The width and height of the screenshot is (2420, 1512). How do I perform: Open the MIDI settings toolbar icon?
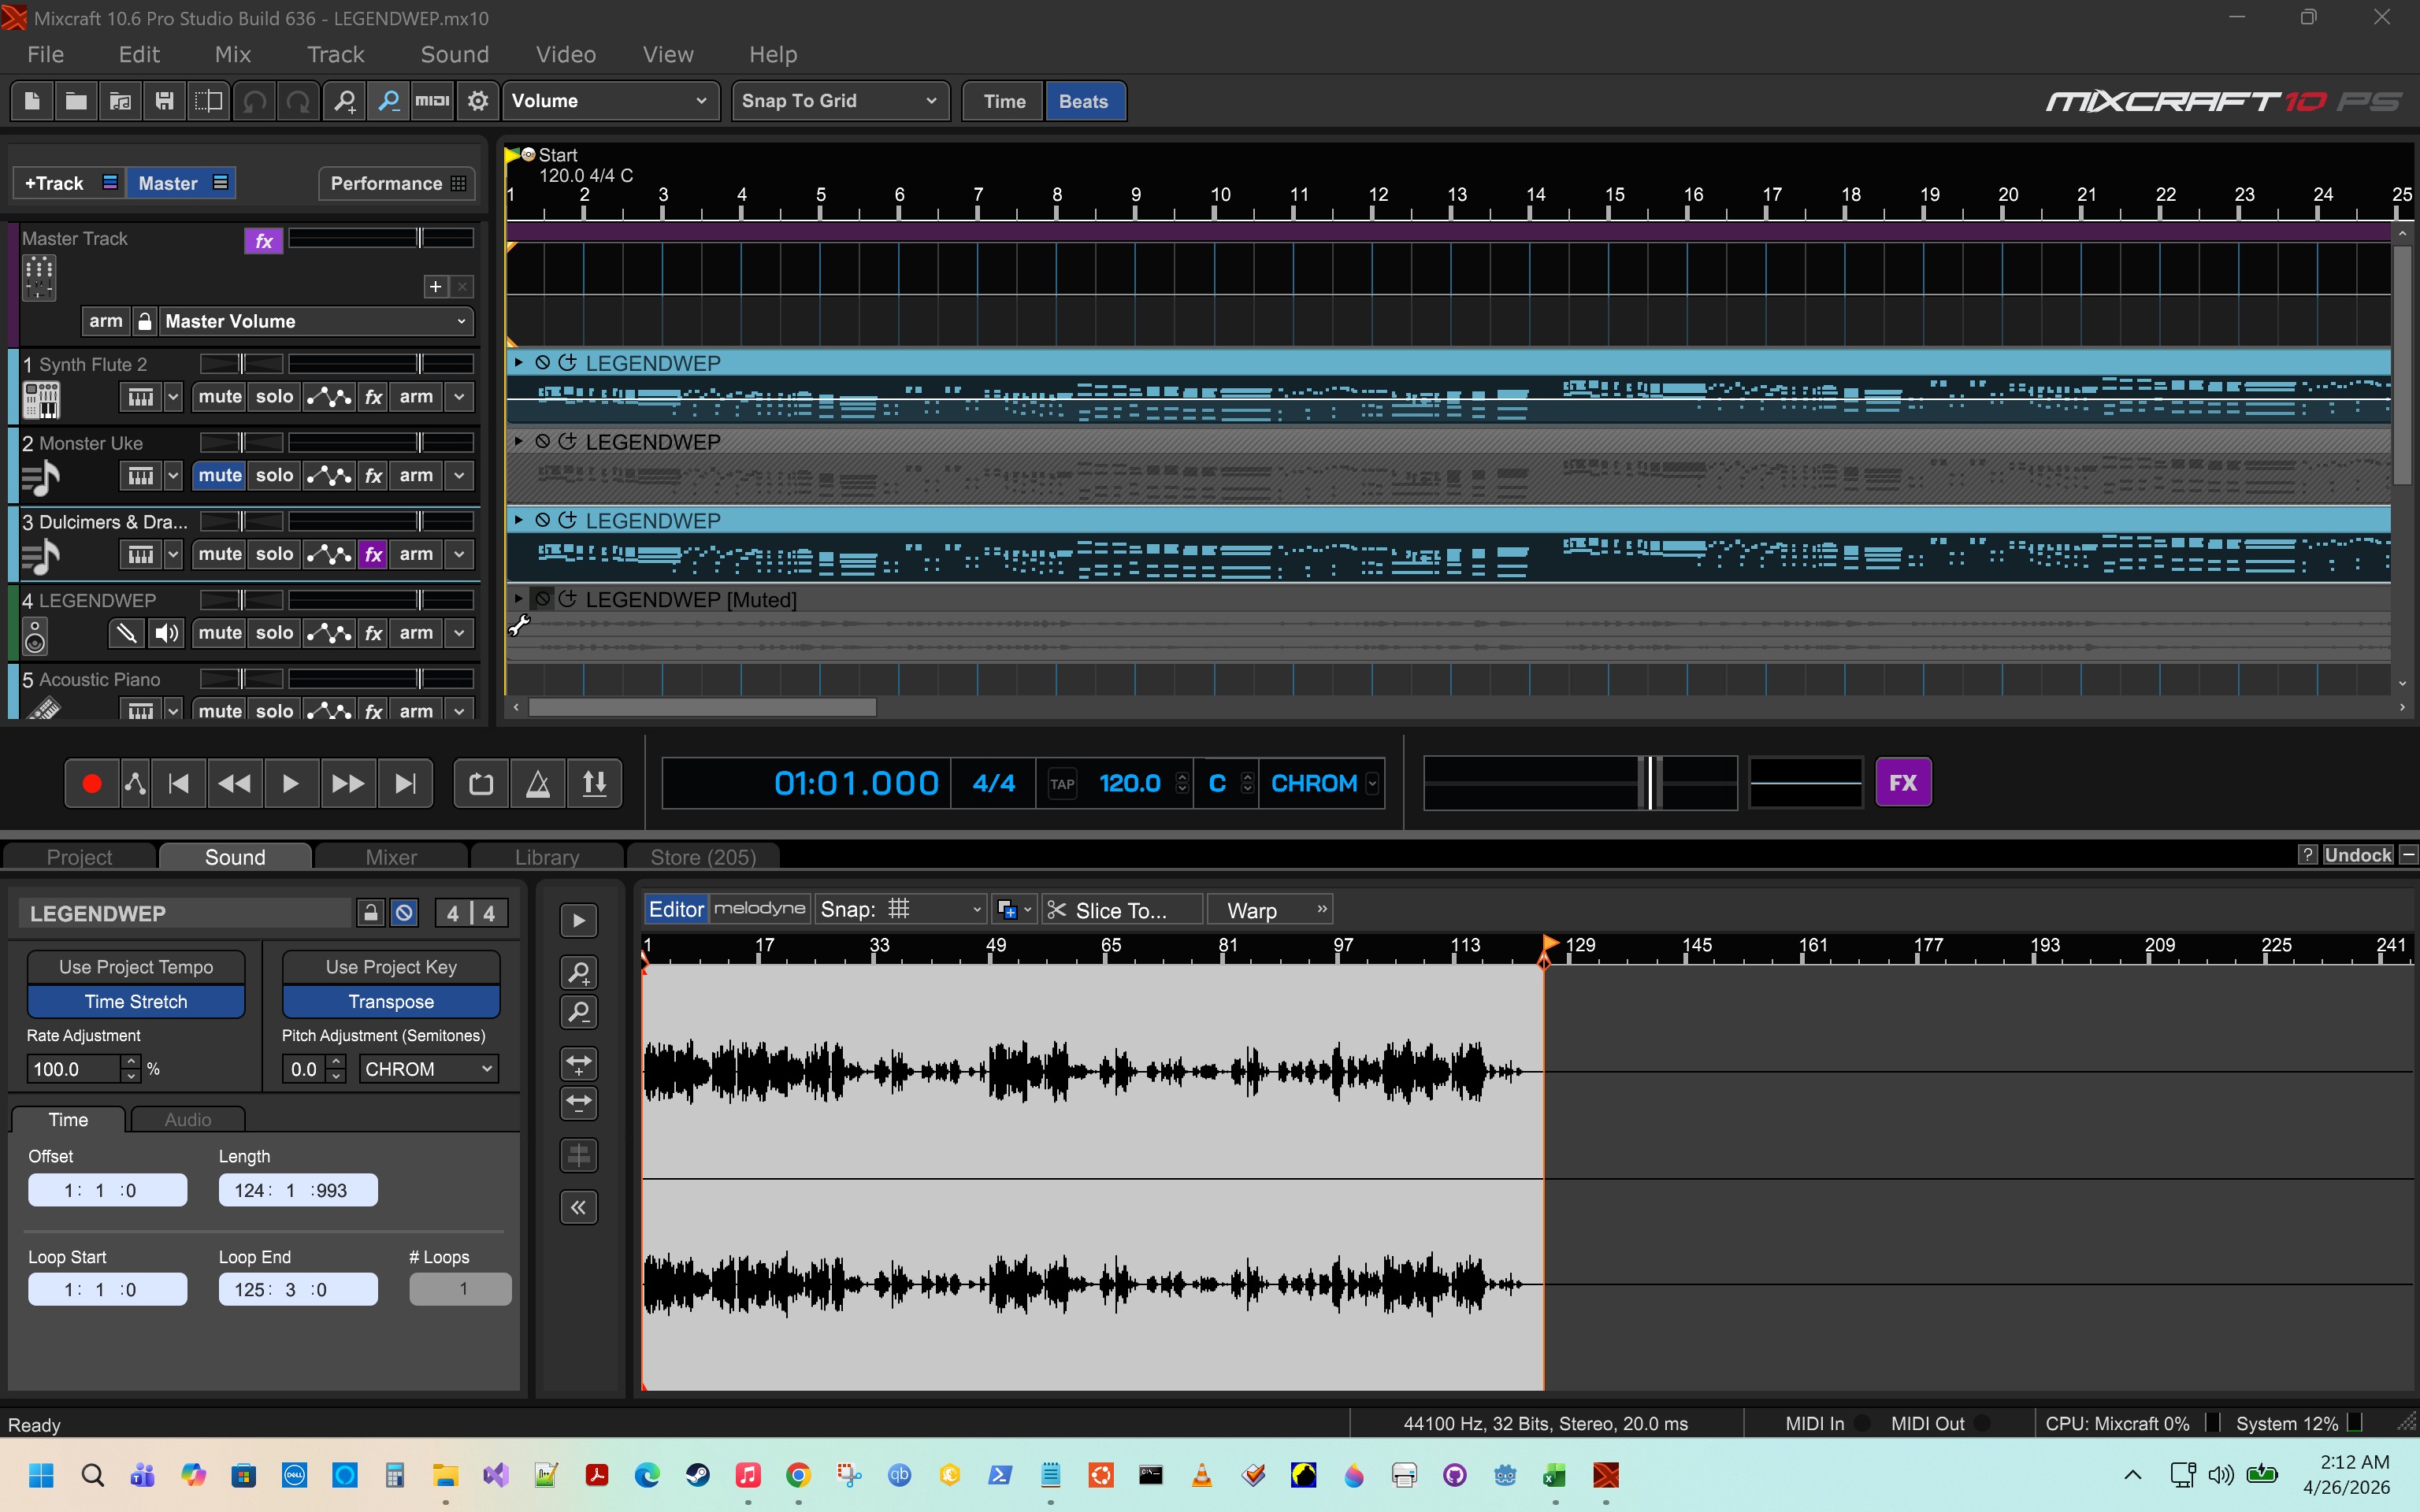432,101
